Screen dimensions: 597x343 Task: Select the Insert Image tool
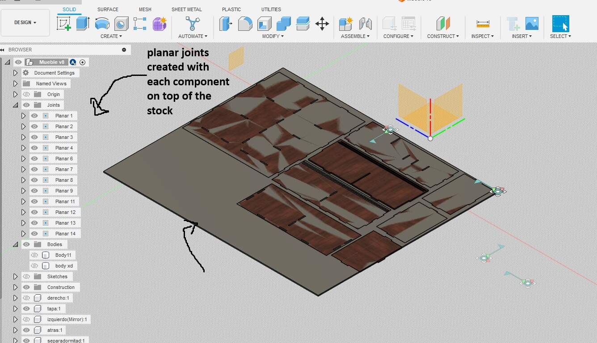(x=532, y=23)
